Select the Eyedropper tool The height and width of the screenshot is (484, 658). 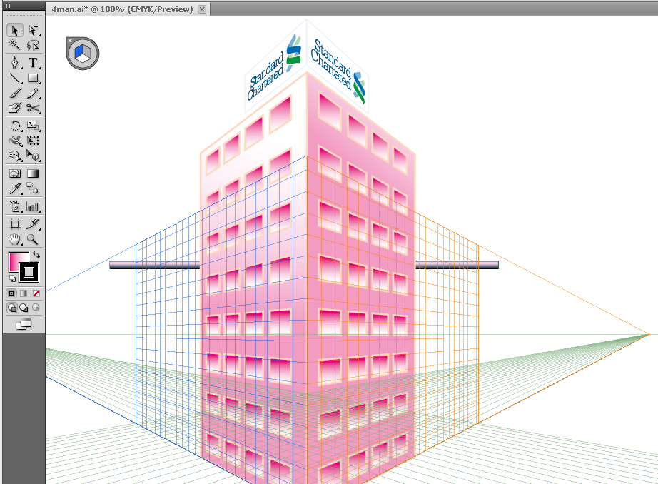point(15,189)
